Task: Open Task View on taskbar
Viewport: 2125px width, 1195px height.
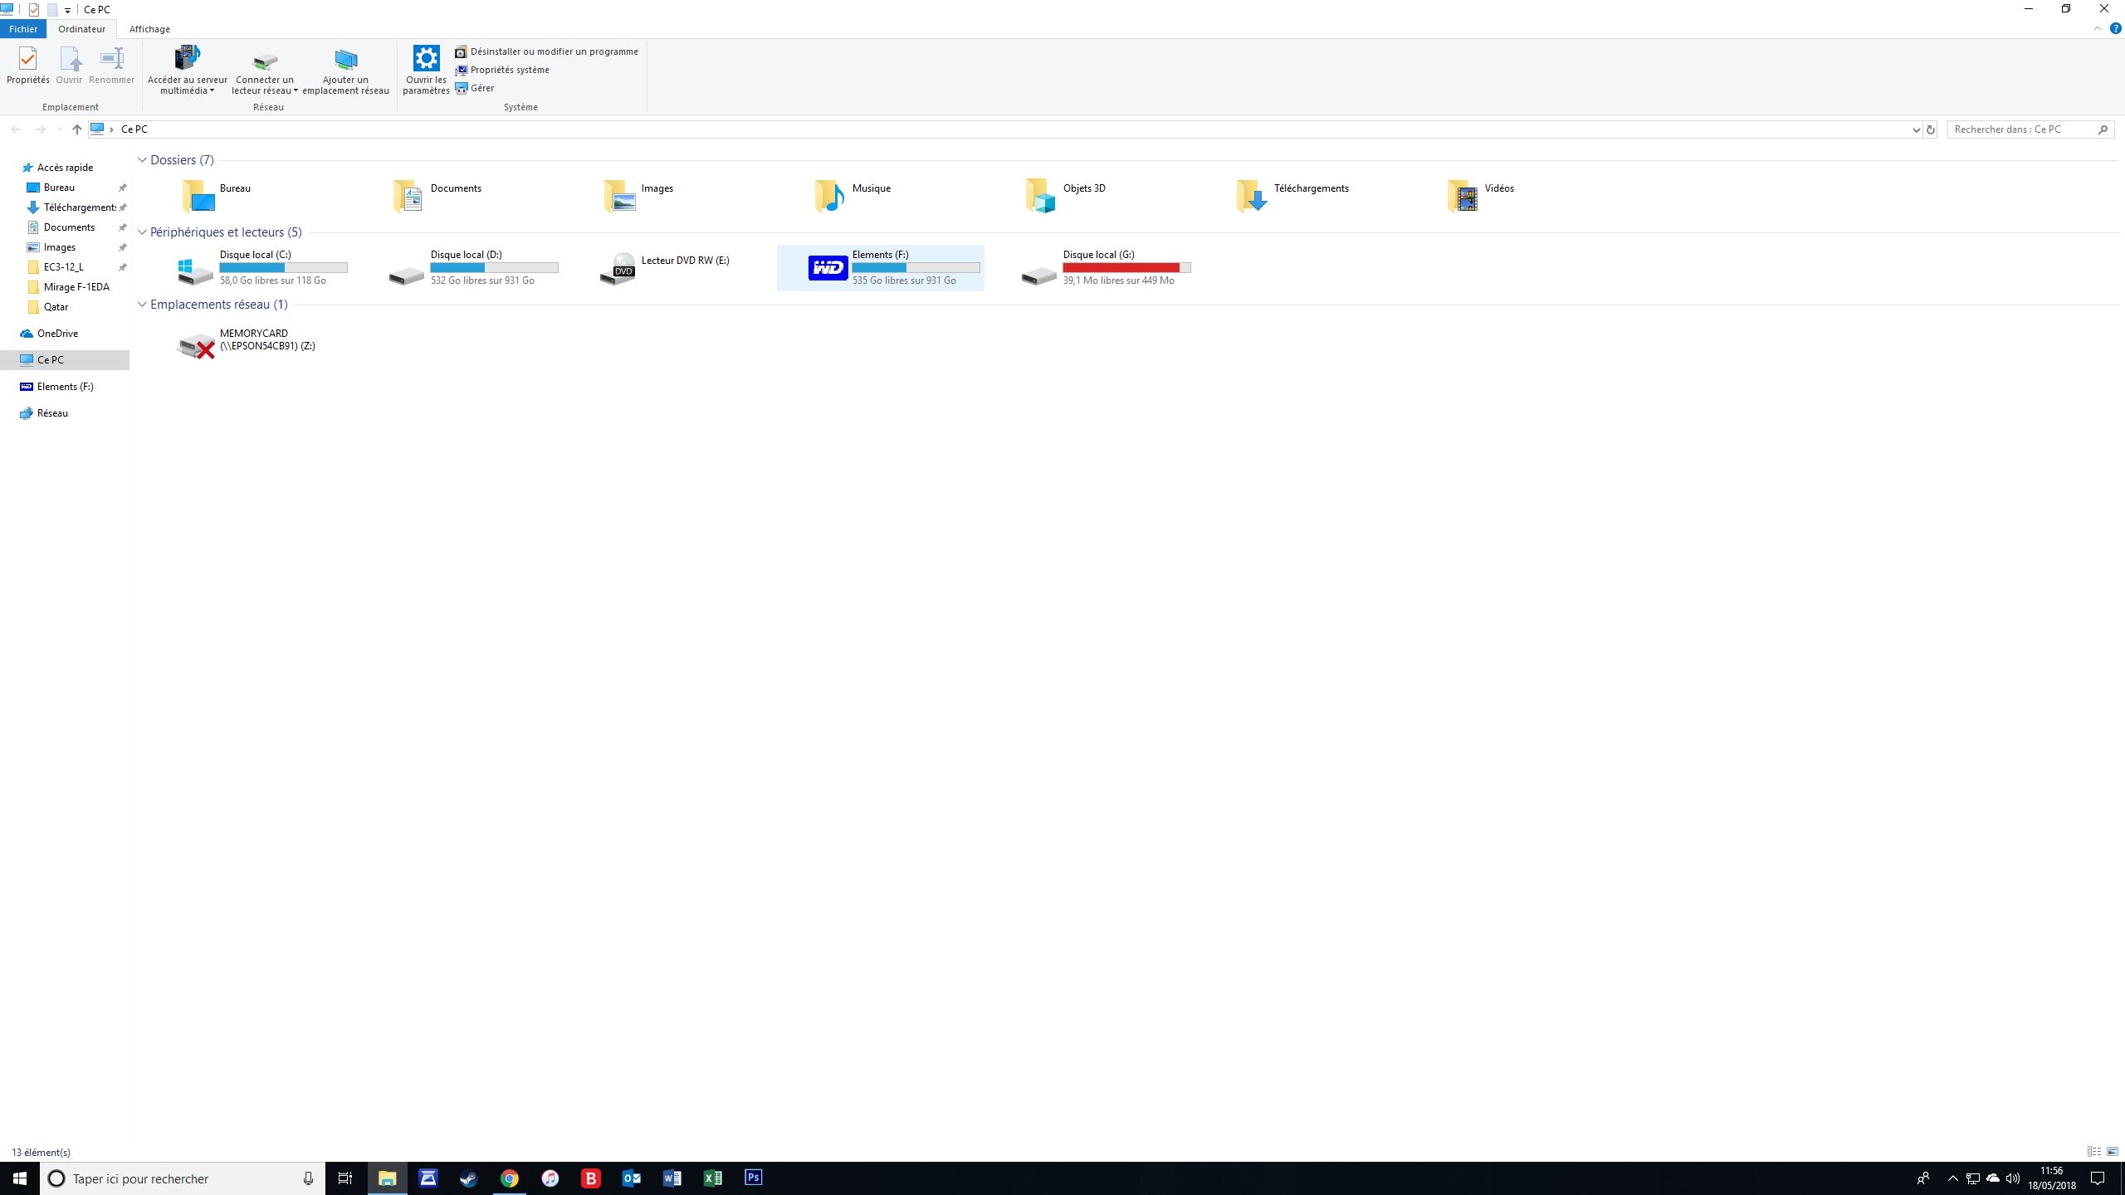Action: point(345,1178)
